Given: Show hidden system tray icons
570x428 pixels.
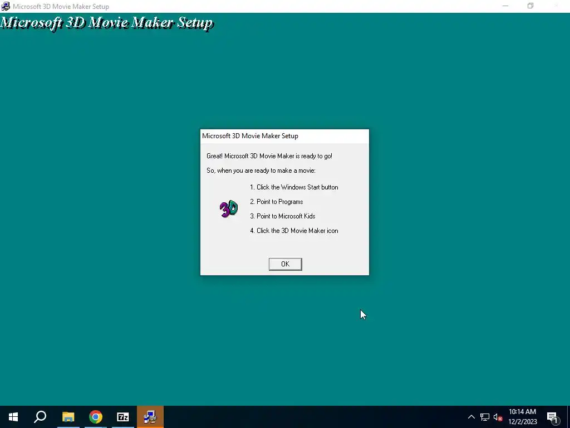Looking at the screenshot, I should click(471, 417).
